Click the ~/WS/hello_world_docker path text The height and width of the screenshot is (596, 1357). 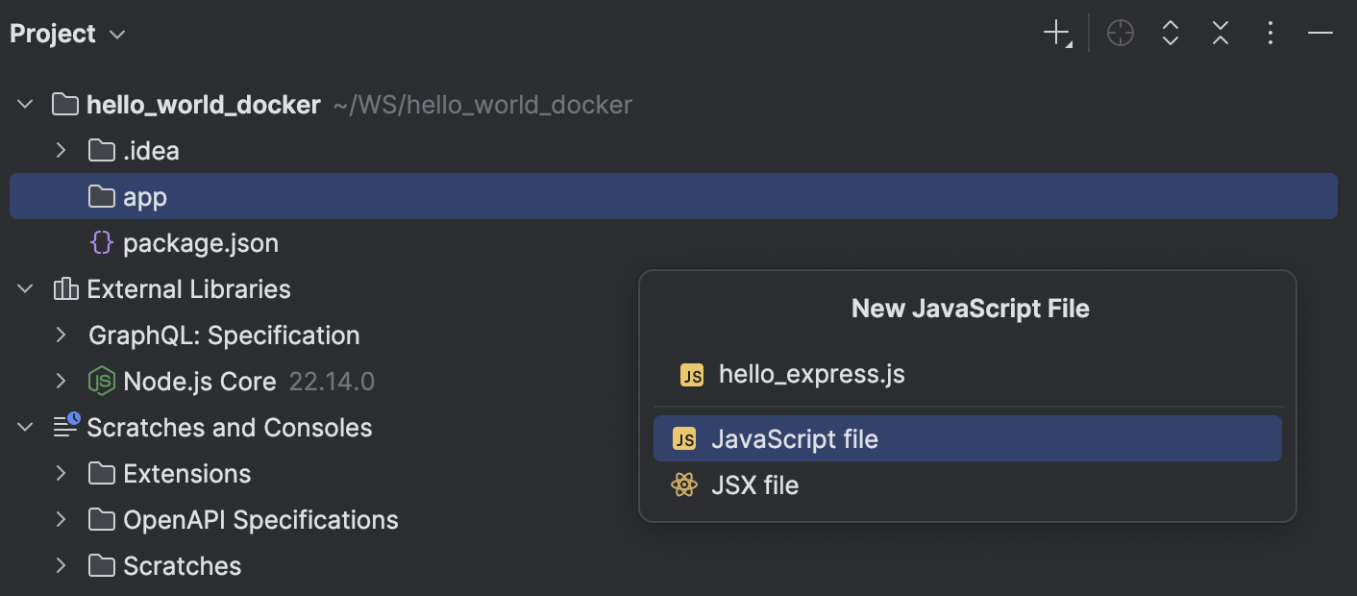(482, 105)
